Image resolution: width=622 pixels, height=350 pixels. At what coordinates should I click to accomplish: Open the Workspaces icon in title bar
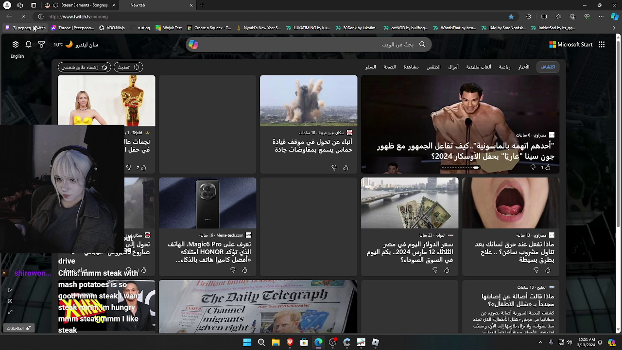pyautogui.click(x=20, y=5)
